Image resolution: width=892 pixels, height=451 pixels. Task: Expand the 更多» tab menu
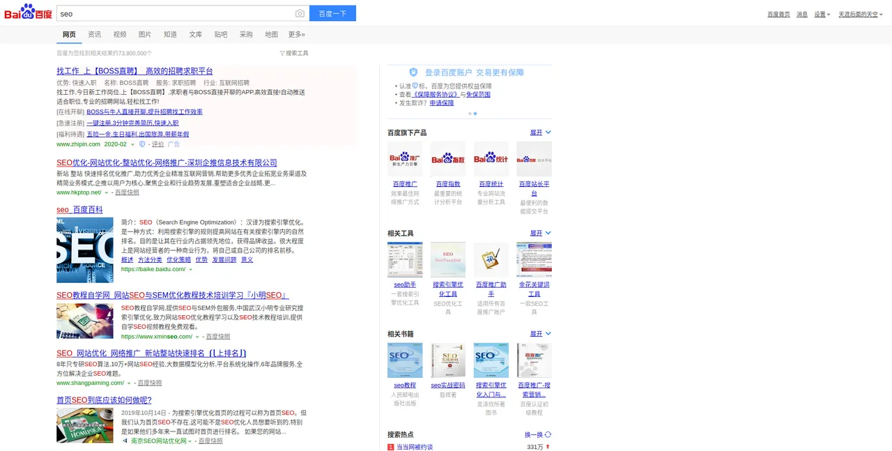(x=297, y=34)
